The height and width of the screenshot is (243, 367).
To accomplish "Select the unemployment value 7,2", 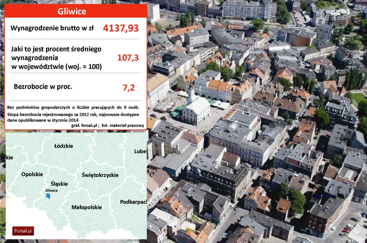I will click(129, 88).
